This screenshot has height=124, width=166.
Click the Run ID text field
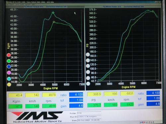tap(89, 117)
